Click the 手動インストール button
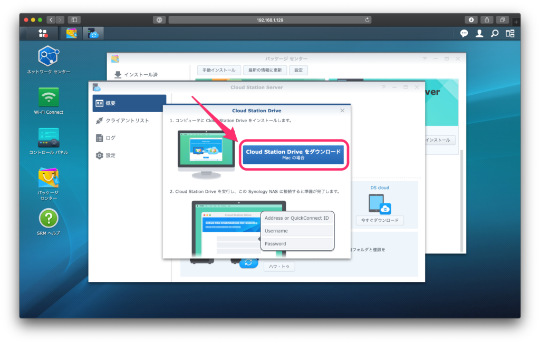Image resolution: width=540 pixels, height=344 pixels. tap(219, 70)
